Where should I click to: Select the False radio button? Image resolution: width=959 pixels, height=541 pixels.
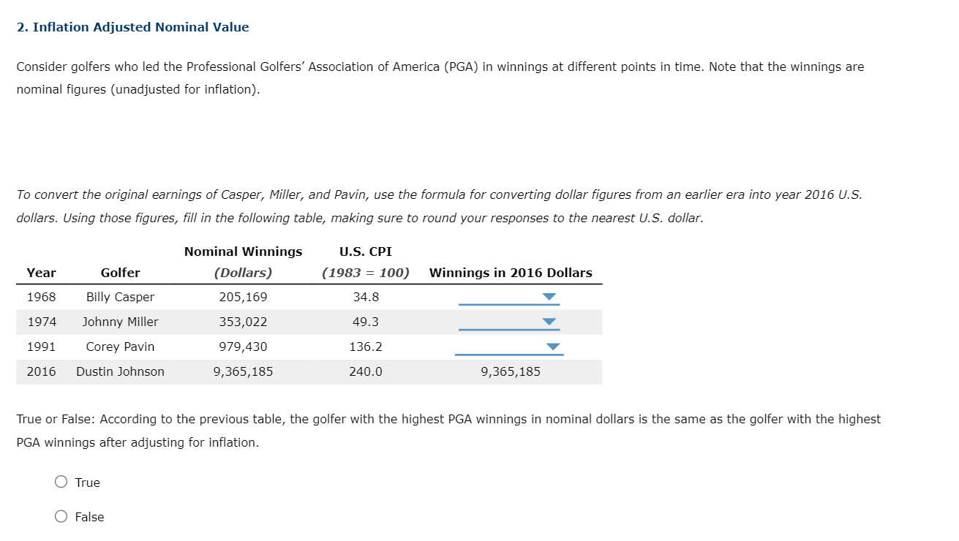pyautogui.click(x=61, y=515)
